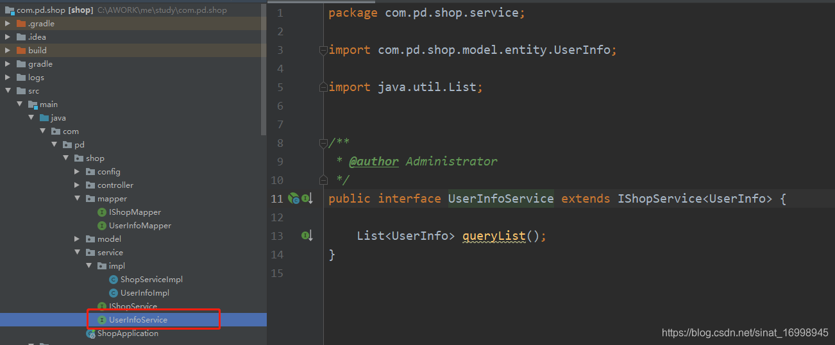
Task: Click line number 13 in the gutter
Action: [x=276, y=236]
